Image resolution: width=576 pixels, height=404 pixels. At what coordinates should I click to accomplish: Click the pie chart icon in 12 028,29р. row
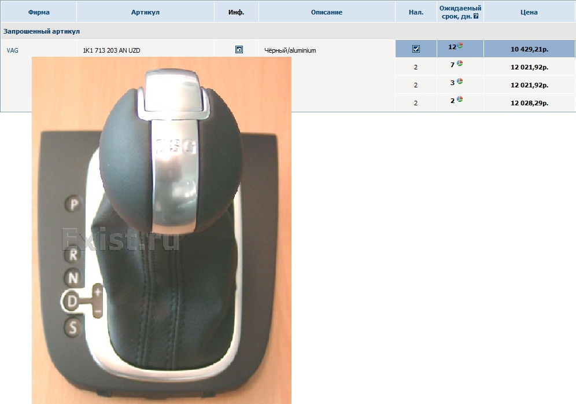click(460, 100)
